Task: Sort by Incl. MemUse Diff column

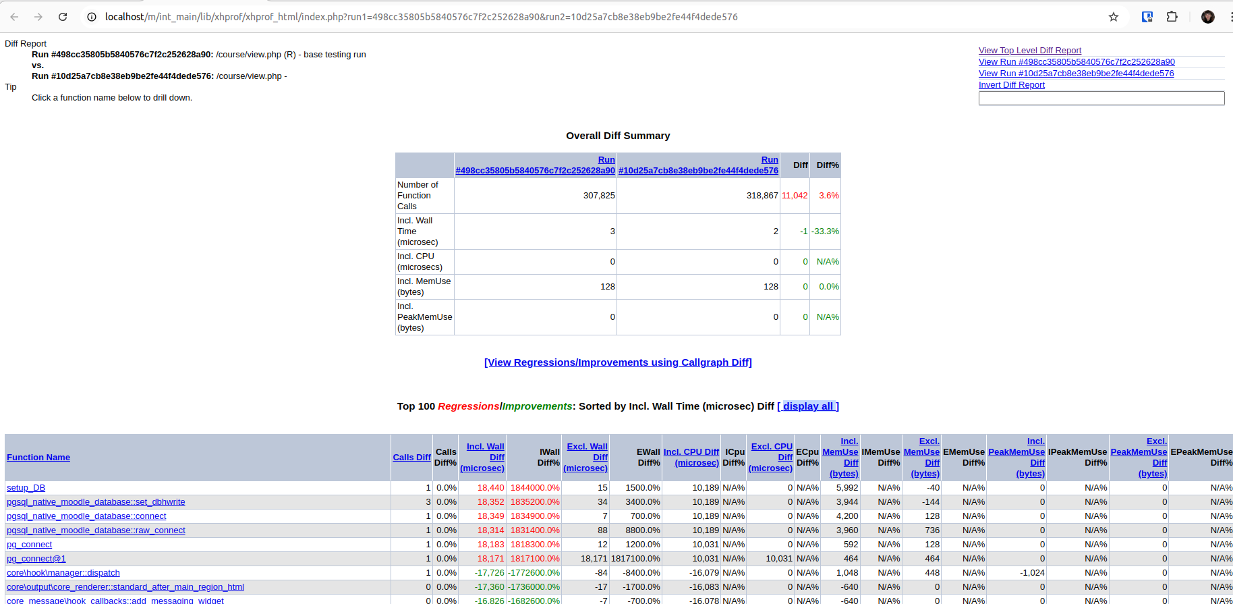Action: (840, 458)
